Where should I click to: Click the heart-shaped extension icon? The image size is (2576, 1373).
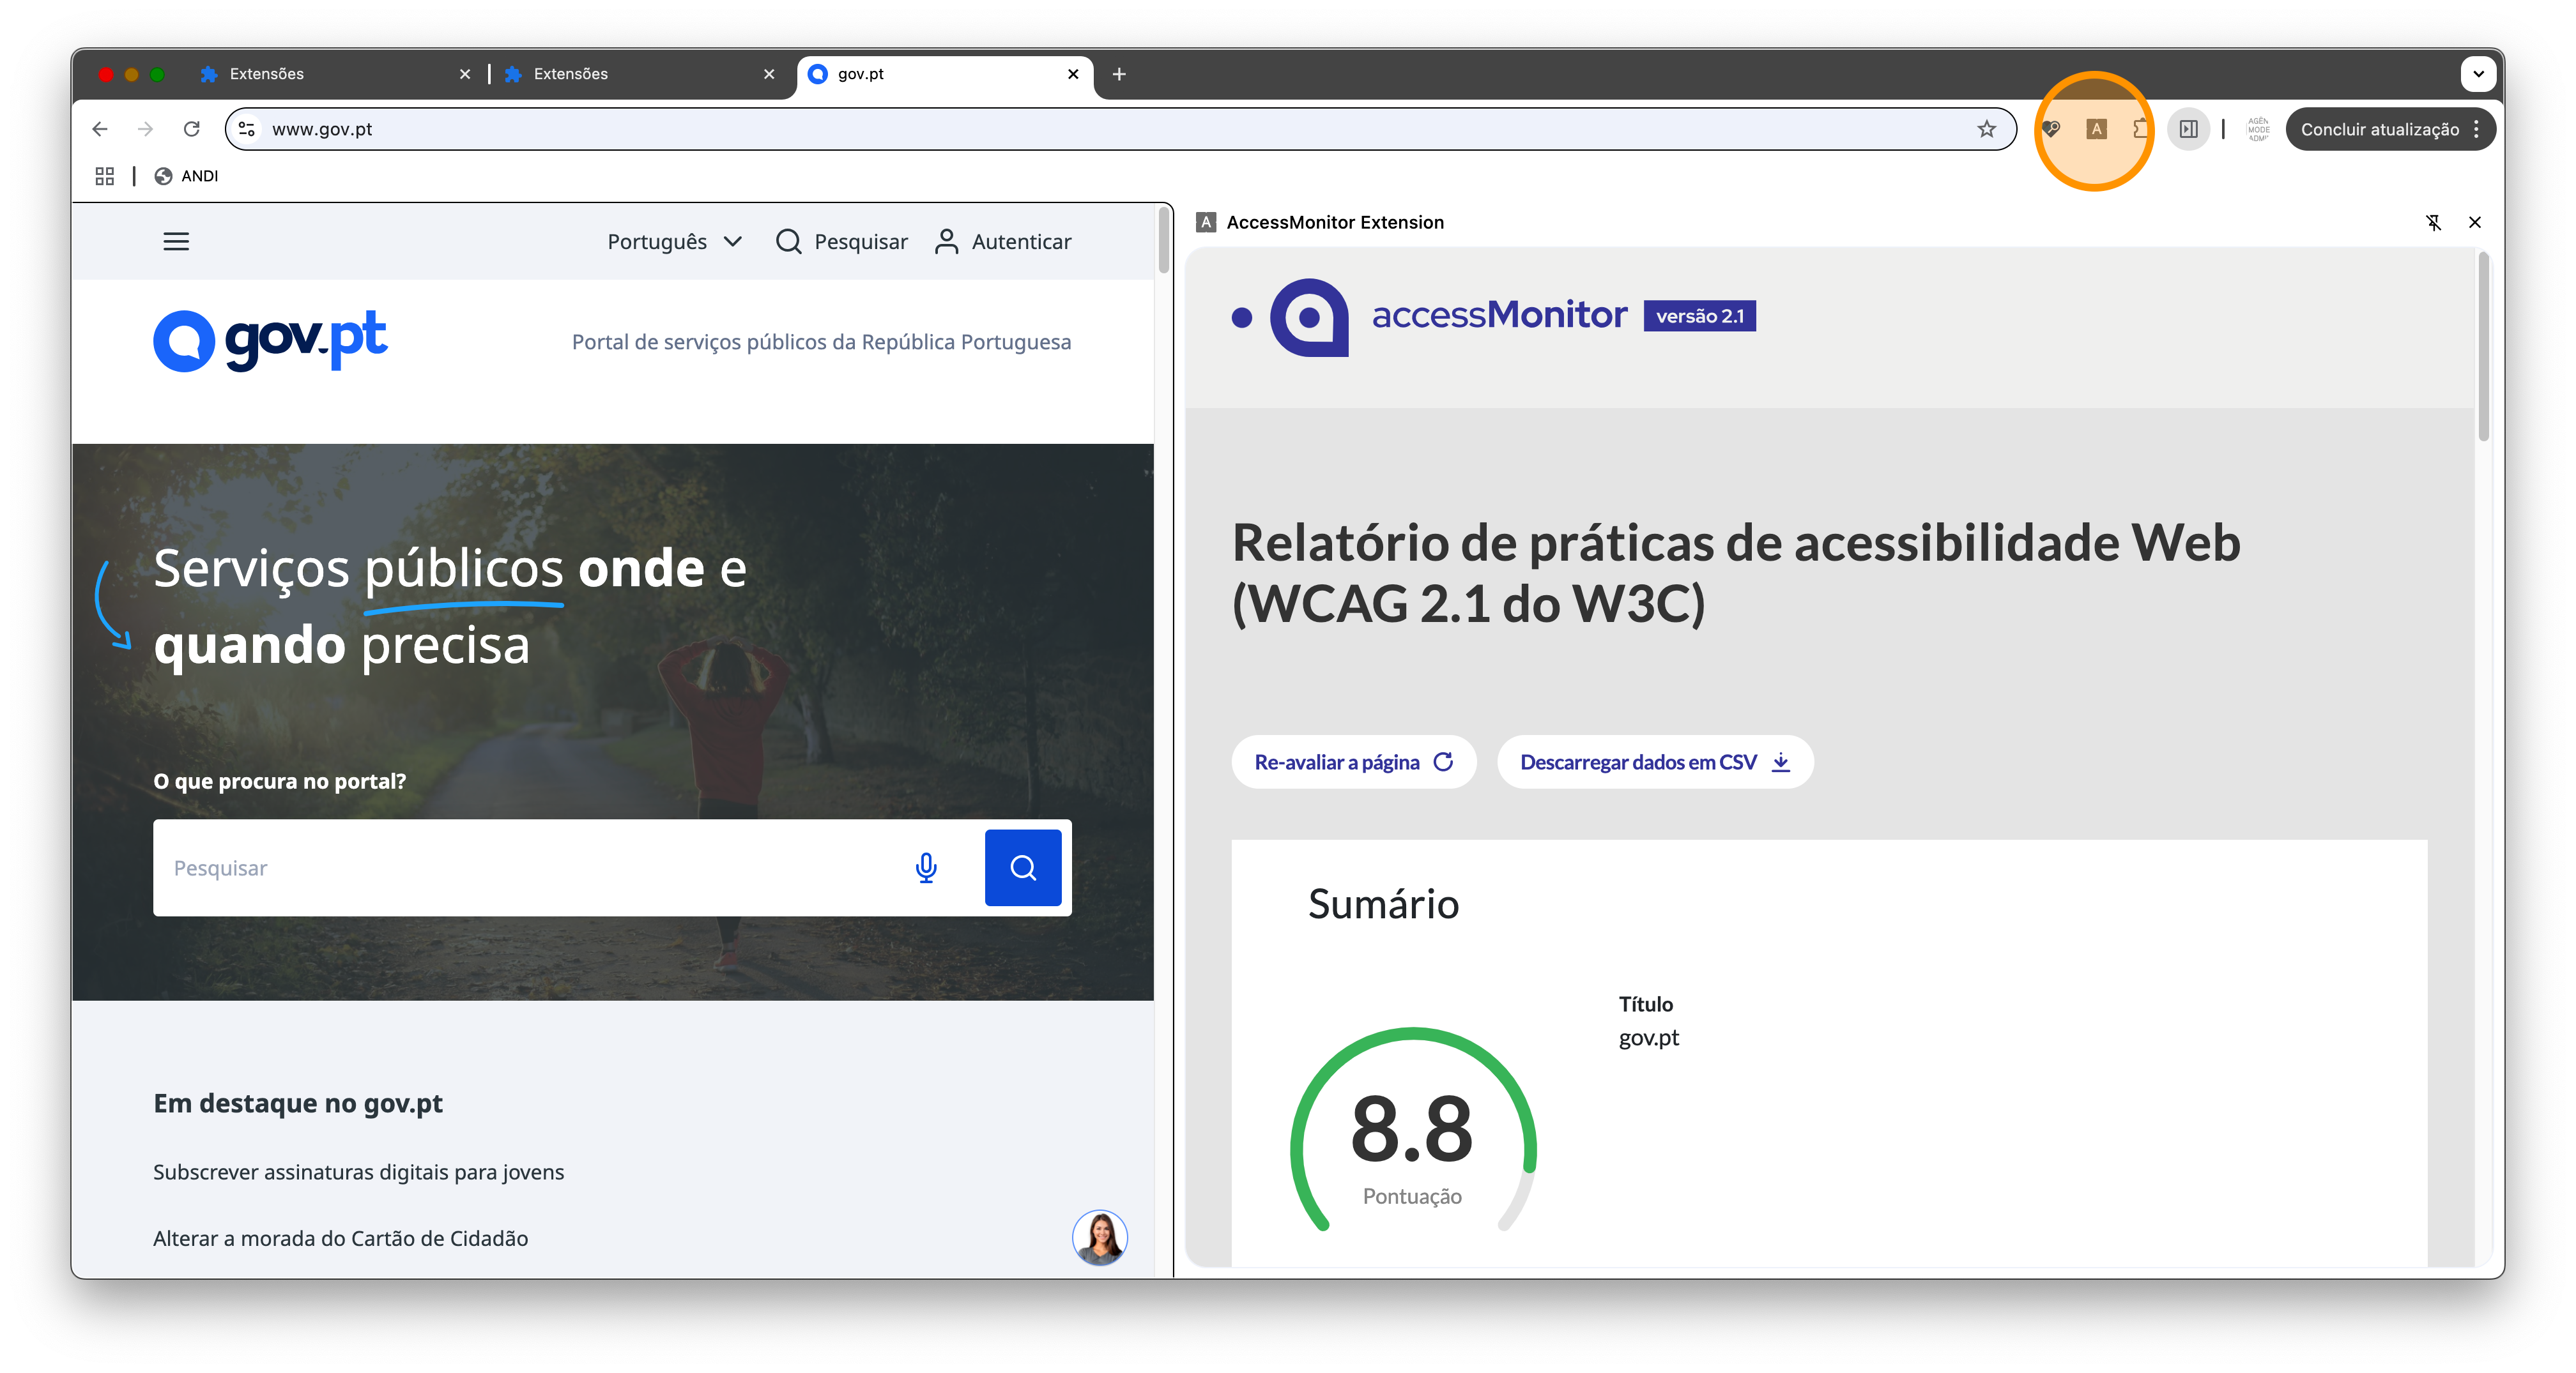[x=2052, y=129]
